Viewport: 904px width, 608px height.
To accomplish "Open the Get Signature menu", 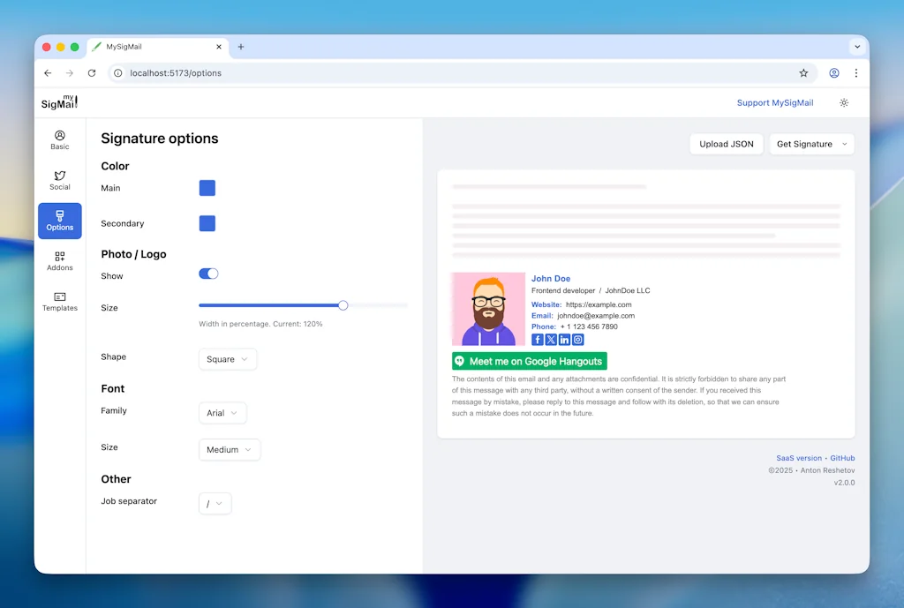I will [x=810, y=143].
